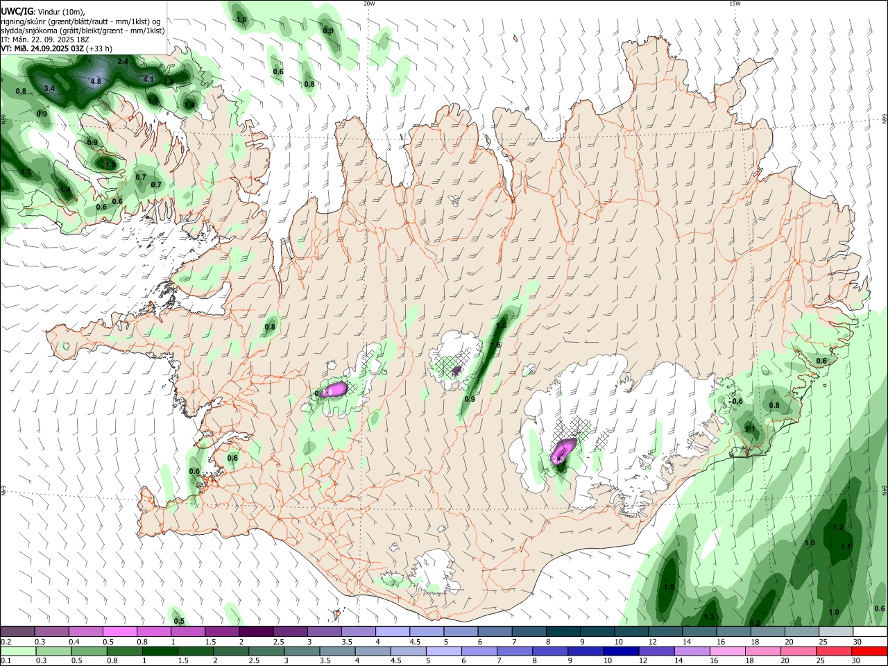Click the 4.1 precipitation value on the map
The image size is (888, 666).
pyautogui.click(x=148, y=79)
